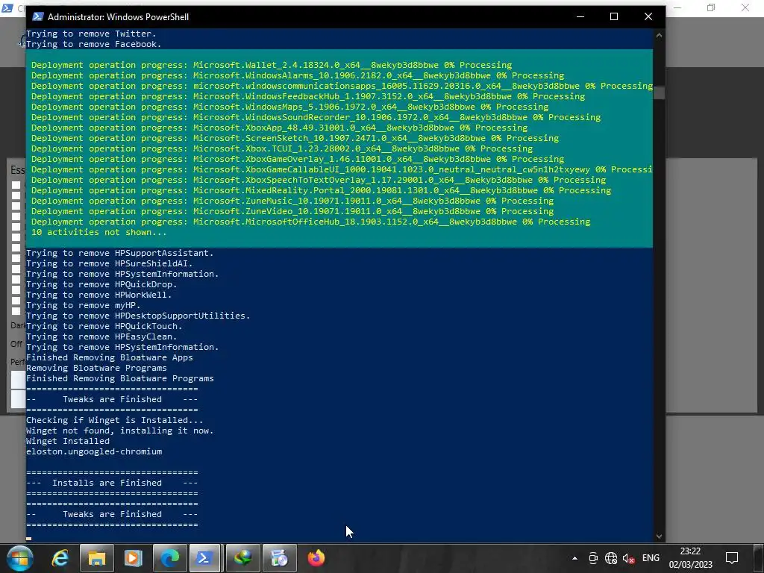Screen dimensions: 764x573
Task: Click the Microsoft.WindowsAlarms deployment line
Action: point(298,75)
